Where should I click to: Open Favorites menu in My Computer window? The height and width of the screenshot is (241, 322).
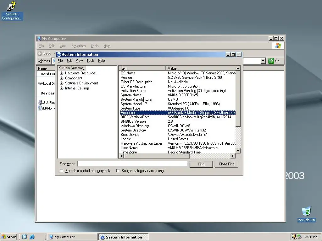click(x=78, y=46)
